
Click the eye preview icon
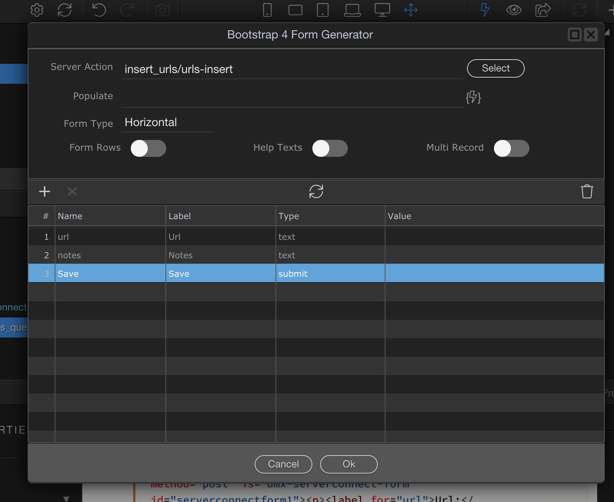[514, 10]
